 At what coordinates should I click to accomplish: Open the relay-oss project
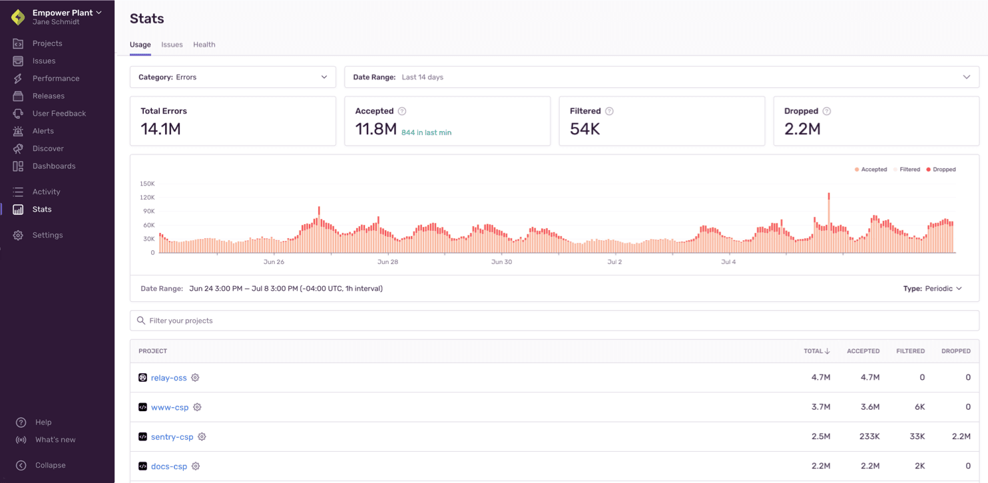168,377
